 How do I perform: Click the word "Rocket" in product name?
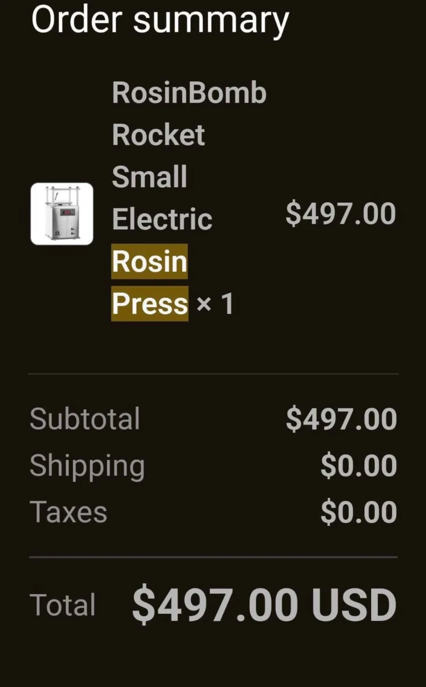coord(158,135)
